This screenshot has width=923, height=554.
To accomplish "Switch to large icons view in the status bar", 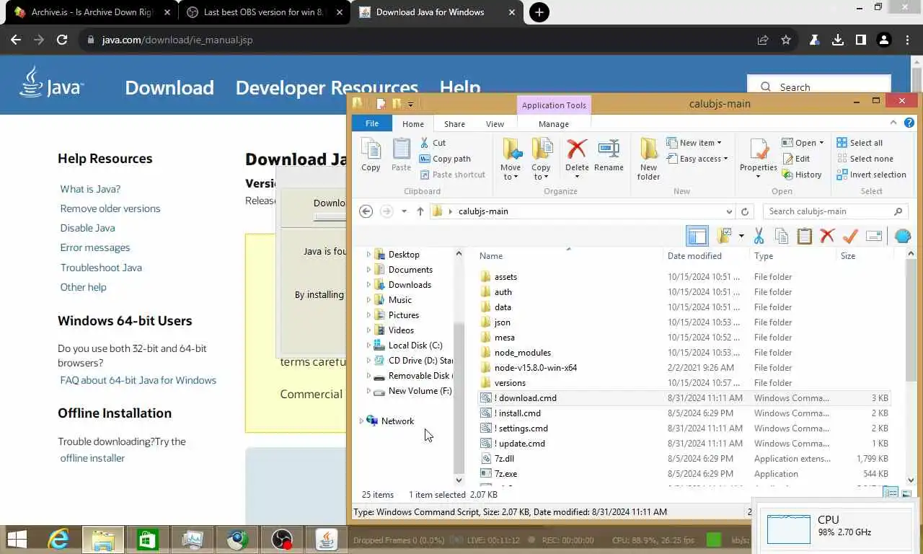I will 906,494.
